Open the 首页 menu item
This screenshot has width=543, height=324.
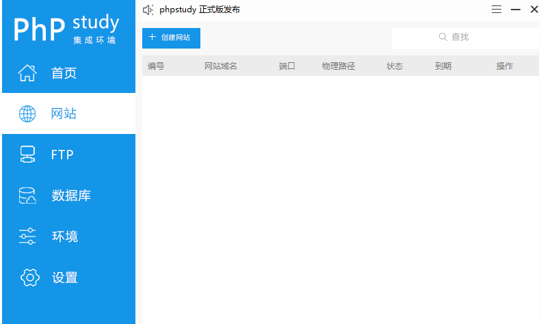pos(68,73)
